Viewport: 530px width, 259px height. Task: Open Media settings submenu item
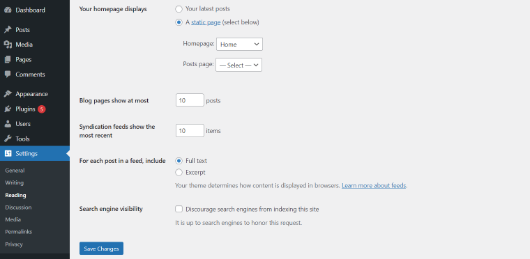(13, 219)
